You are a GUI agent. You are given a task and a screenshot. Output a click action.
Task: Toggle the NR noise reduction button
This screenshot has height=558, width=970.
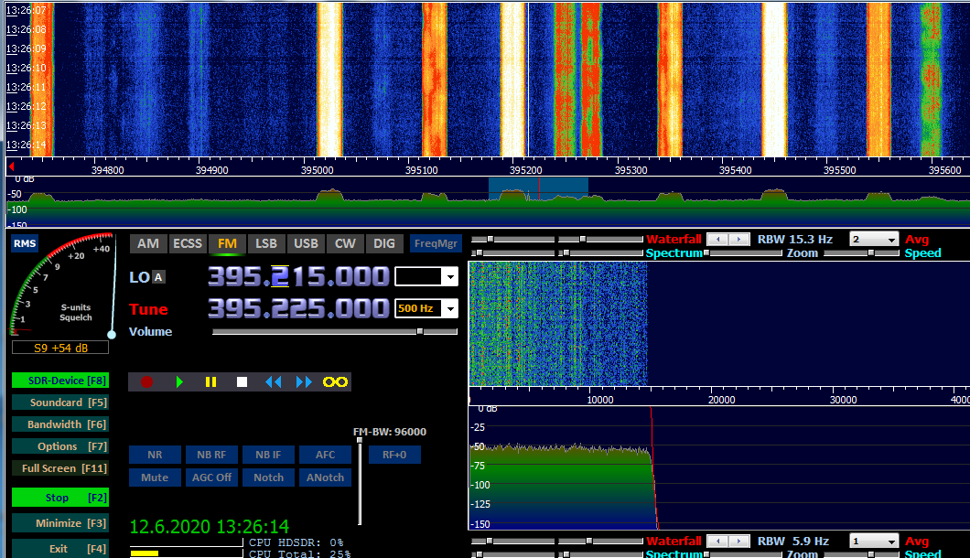[x=155, y=455]
